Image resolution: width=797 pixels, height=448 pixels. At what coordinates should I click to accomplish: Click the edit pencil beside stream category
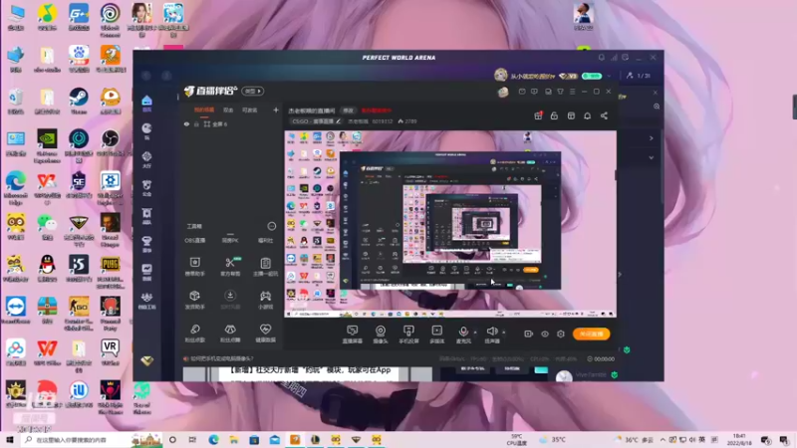pos(338,121)
